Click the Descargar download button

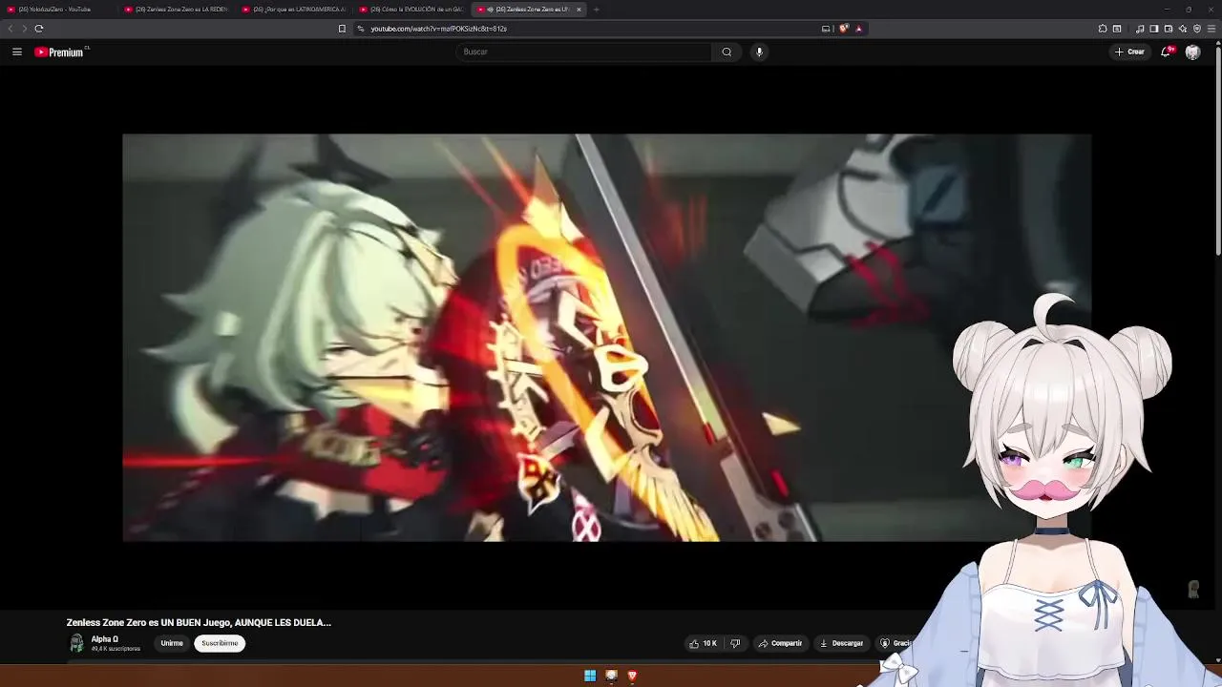pyautogui.click(x=842, y=643)
